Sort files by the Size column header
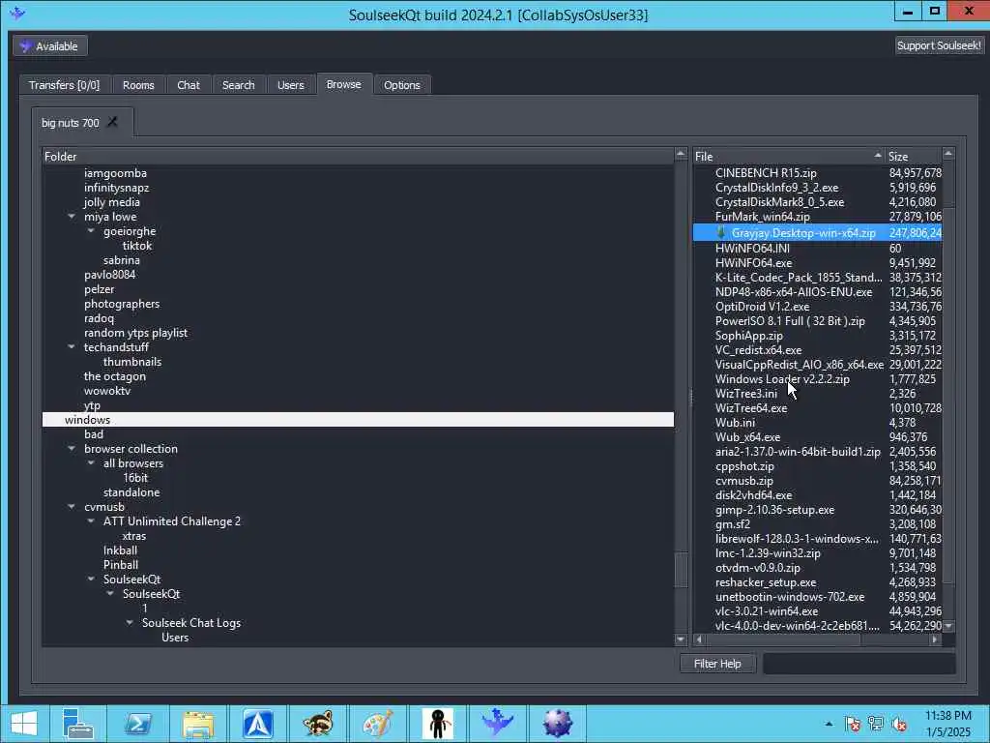Image resolution: width=990 pixels, height=743 pixels. click(913, 156)
